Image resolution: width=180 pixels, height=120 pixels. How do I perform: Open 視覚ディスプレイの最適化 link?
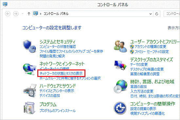148,113
